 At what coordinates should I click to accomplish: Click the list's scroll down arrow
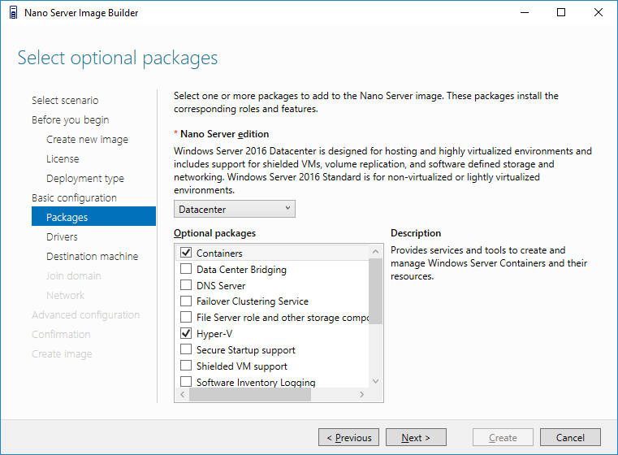[x=376, y=381]
